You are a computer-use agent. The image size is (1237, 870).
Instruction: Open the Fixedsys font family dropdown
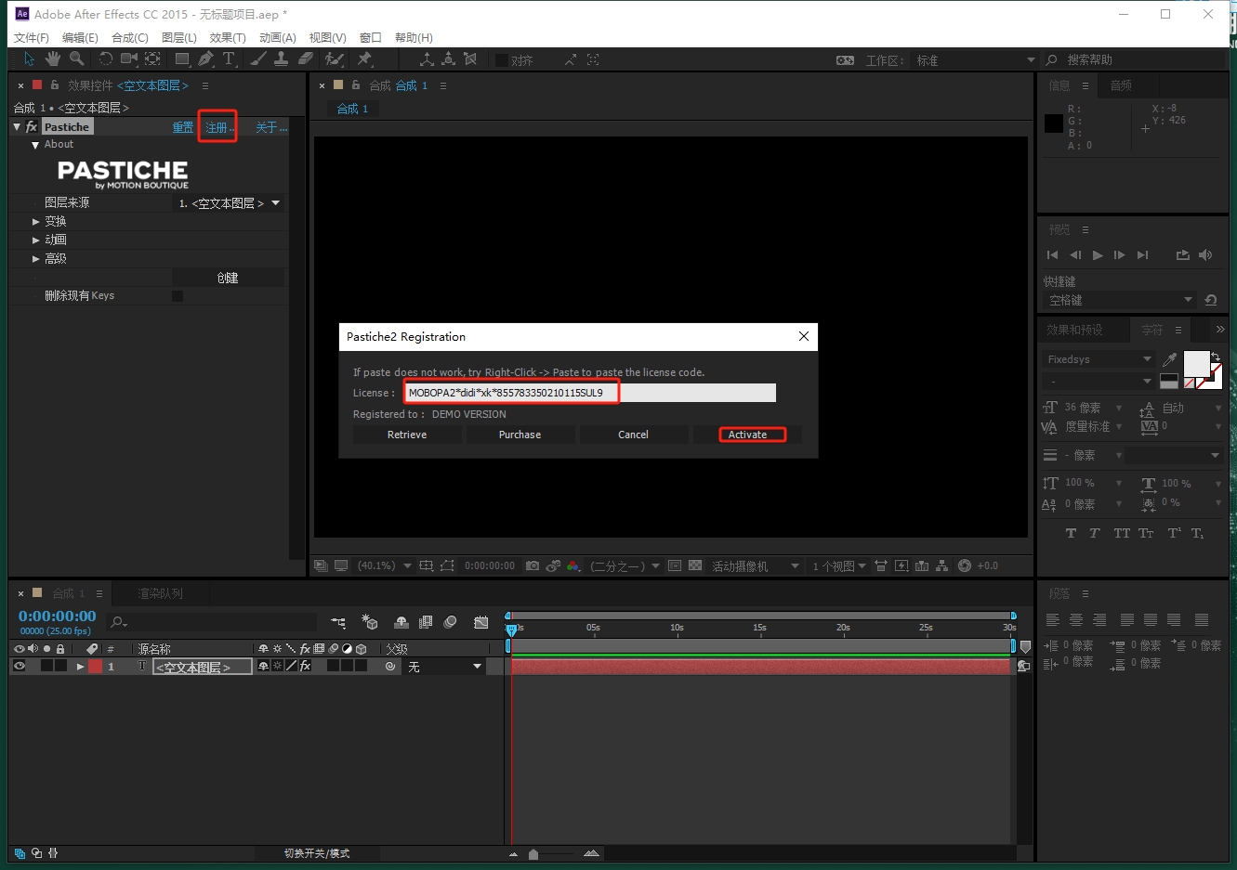point(1099,359)
